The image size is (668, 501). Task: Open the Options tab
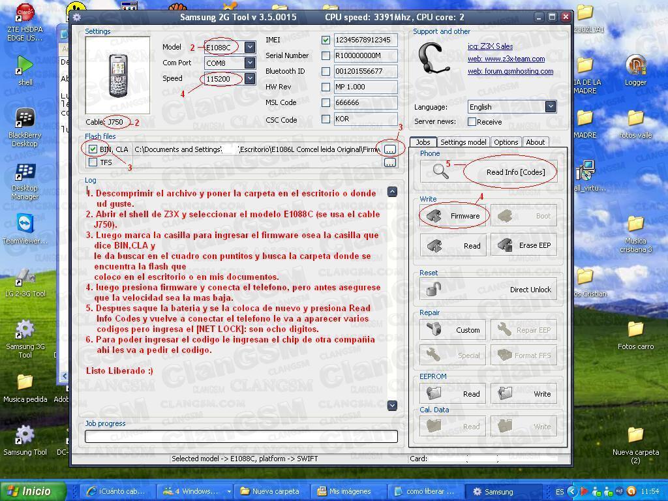(506, 142)
